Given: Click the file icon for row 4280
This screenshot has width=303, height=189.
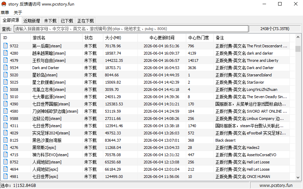Looking at the screenshot, I should [x=6, y=53].
